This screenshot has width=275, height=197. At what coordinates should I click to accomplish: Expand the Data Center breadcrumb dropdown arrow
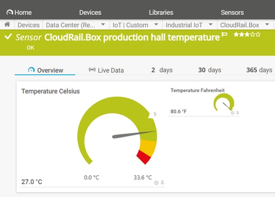click(x=103, y=24)
